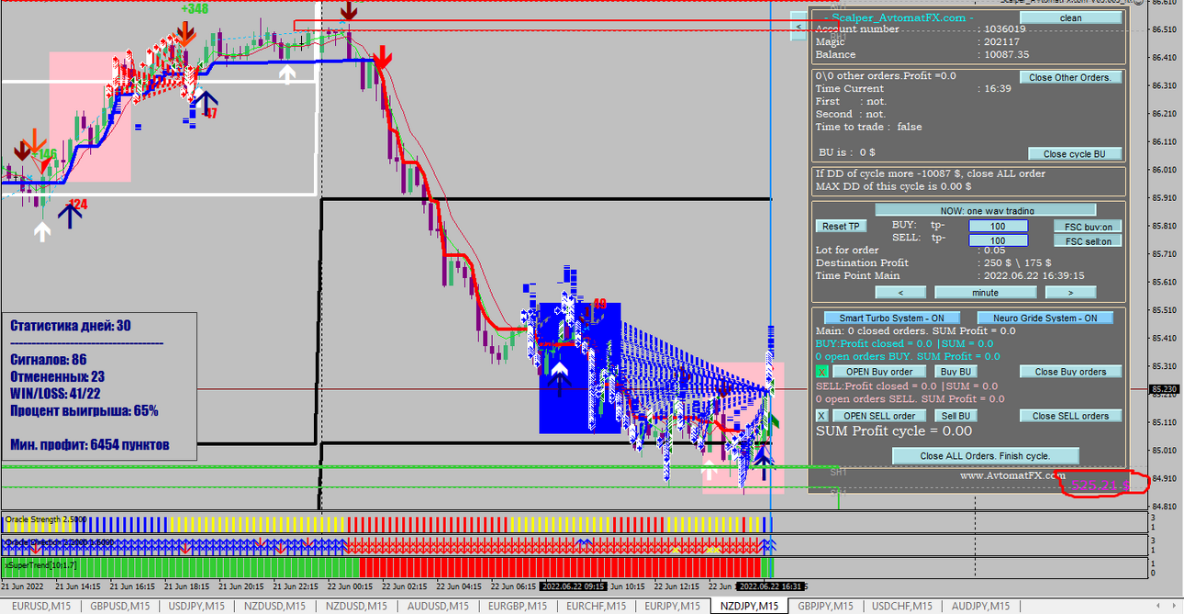The width and height of the screenshot is (1184, 614).
Task: Click the Oracle Strength 2.5000 indicator label
Action: 46,519
